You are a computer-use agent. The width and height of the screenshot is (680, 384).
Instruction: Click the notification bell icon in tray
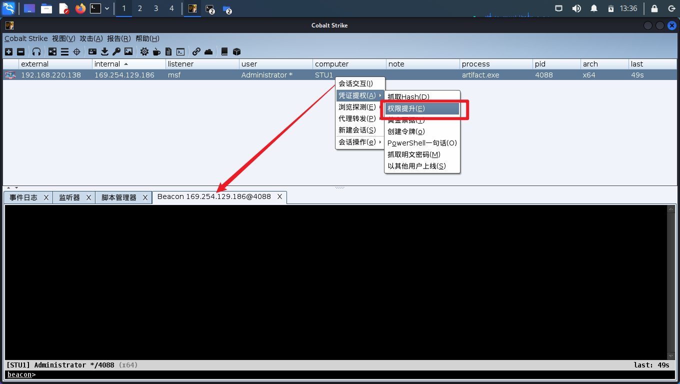(594, 8)
